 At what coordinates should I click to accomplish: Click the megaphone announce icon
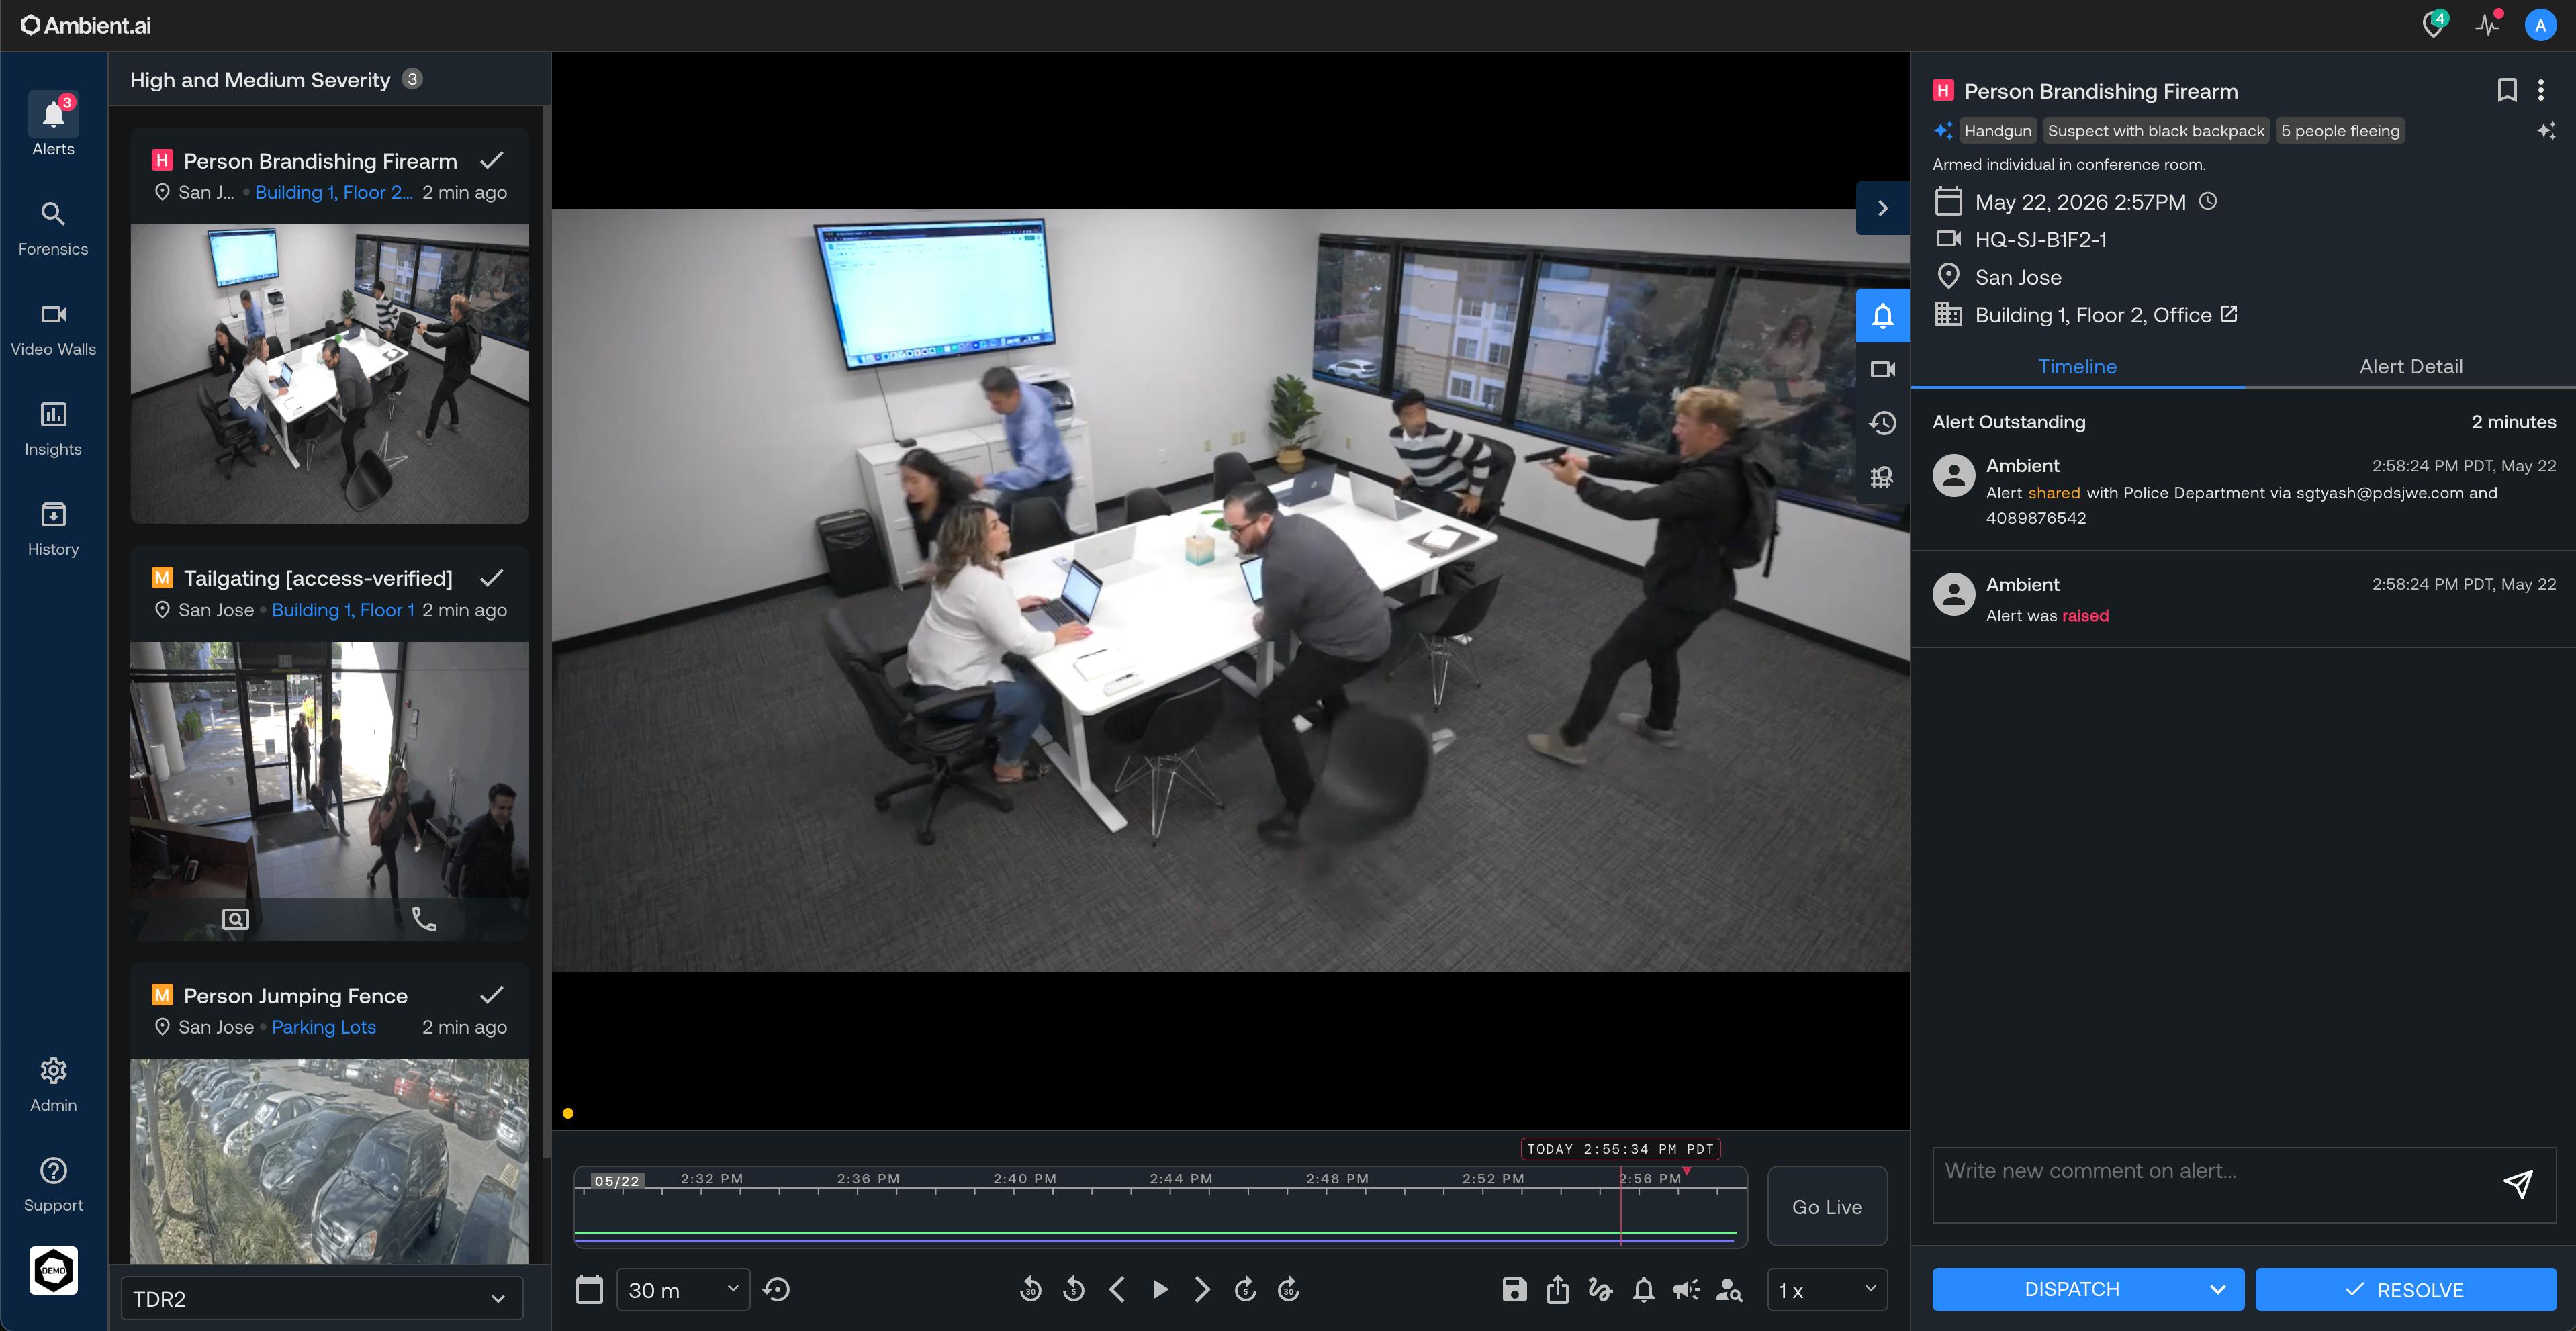1687,1290
